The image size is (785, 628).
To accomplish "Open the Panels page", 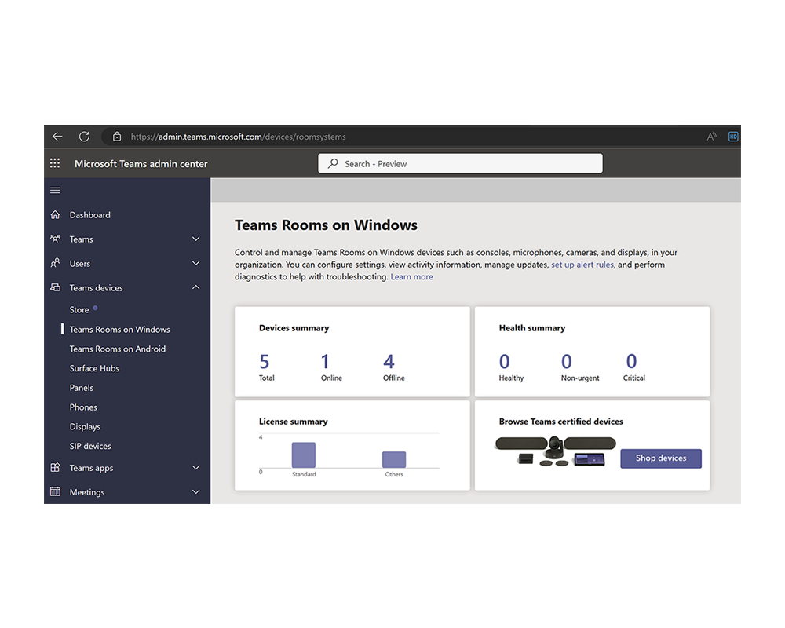I will pyautogui.click(x=82, y=388).
